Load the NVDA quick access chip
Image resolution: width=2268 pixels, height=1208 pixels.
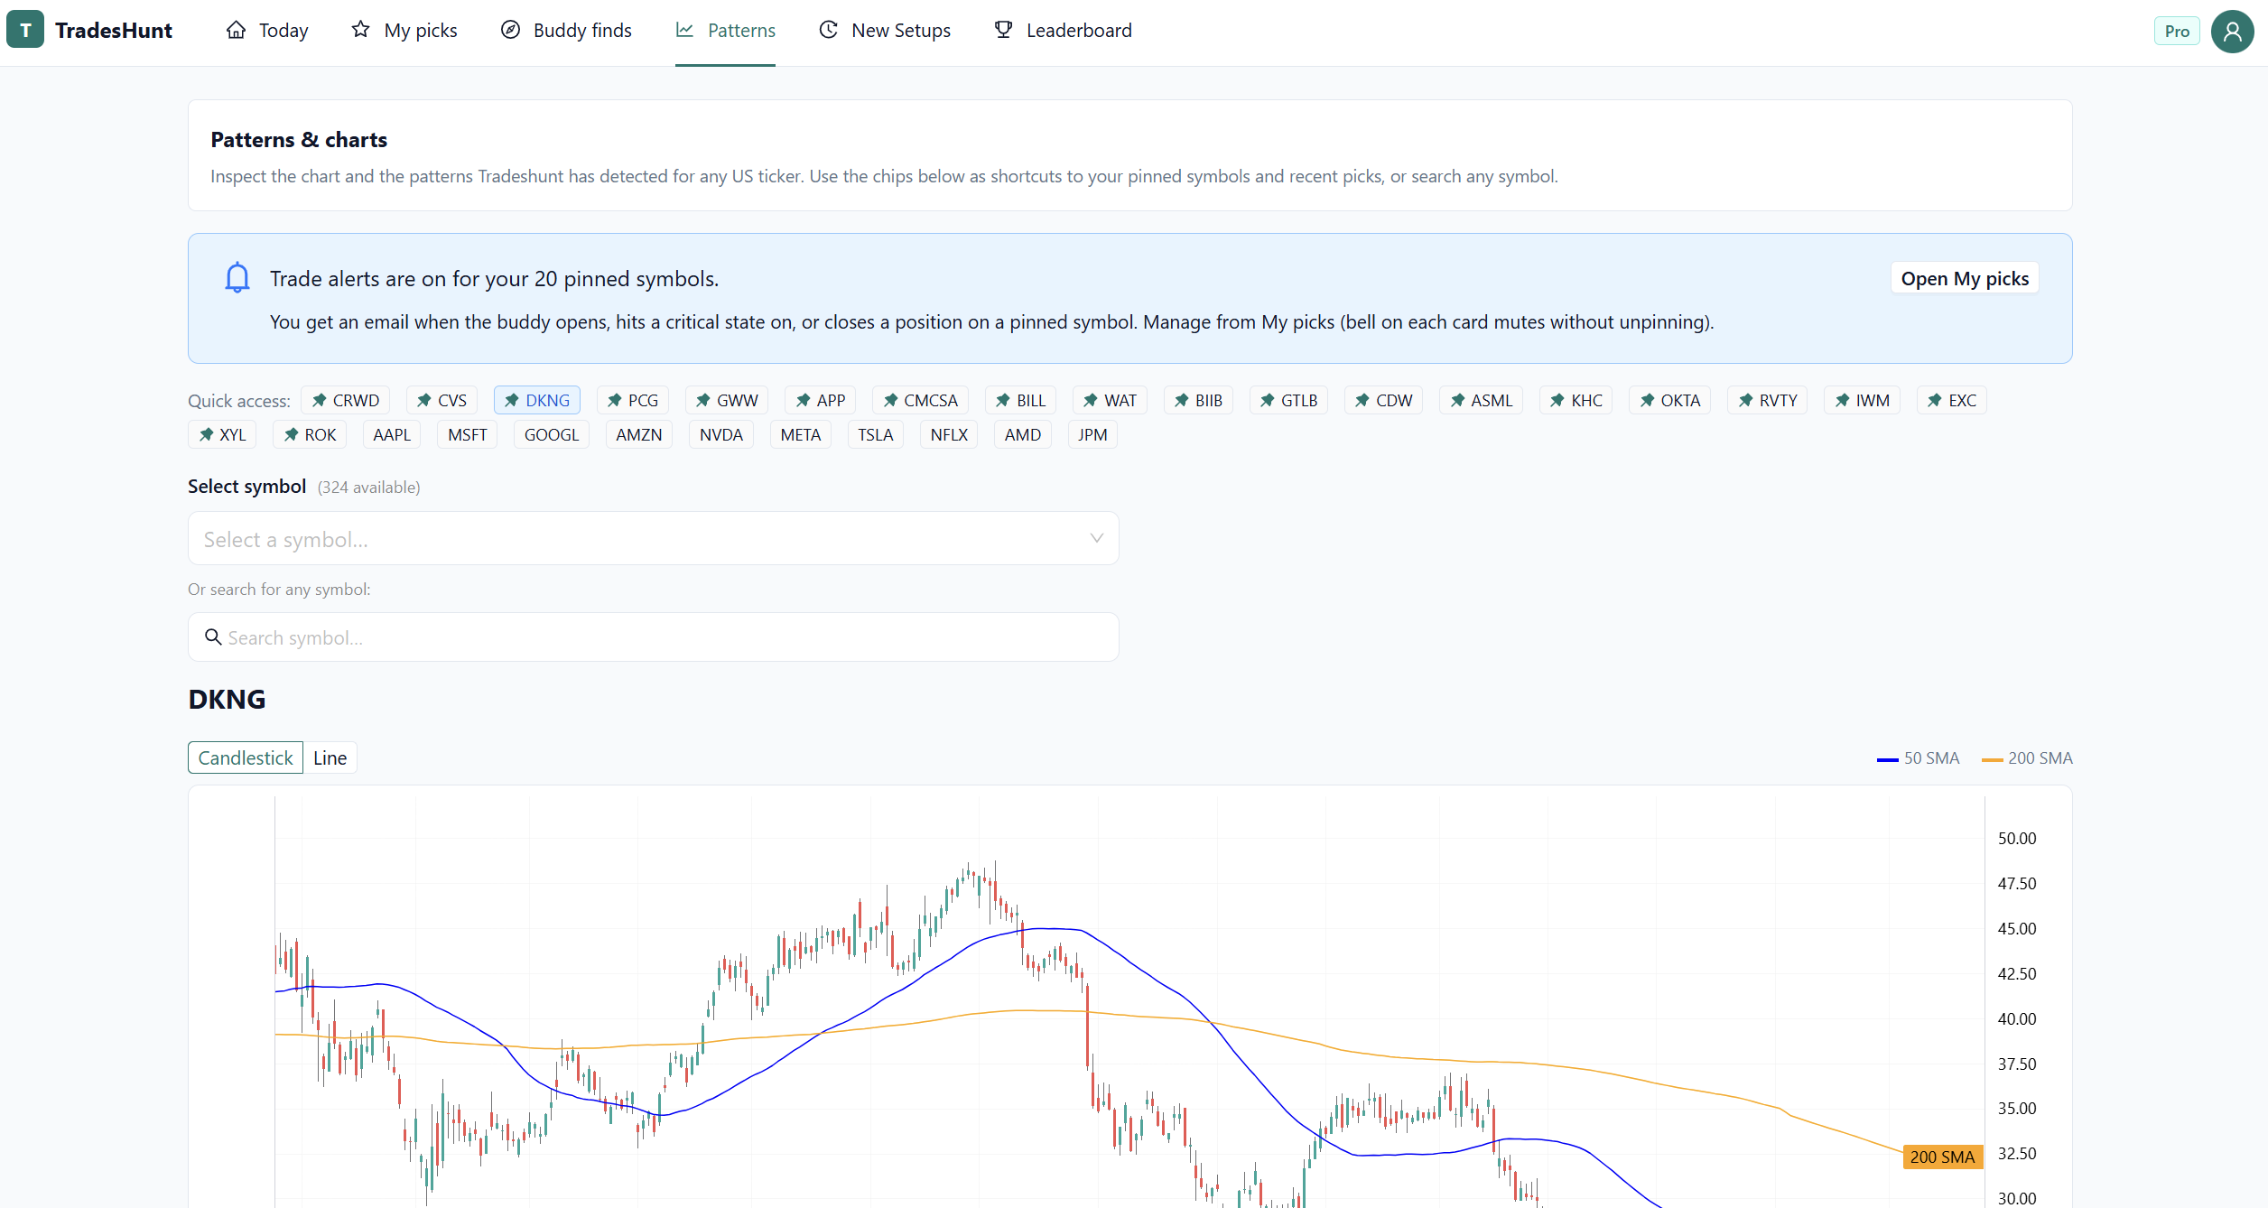point(721,434)
